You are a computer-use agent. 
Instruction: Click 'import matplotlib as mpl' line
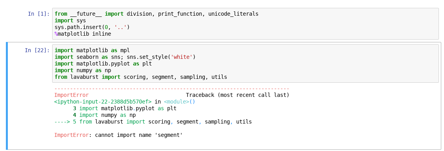coord(92,50)
